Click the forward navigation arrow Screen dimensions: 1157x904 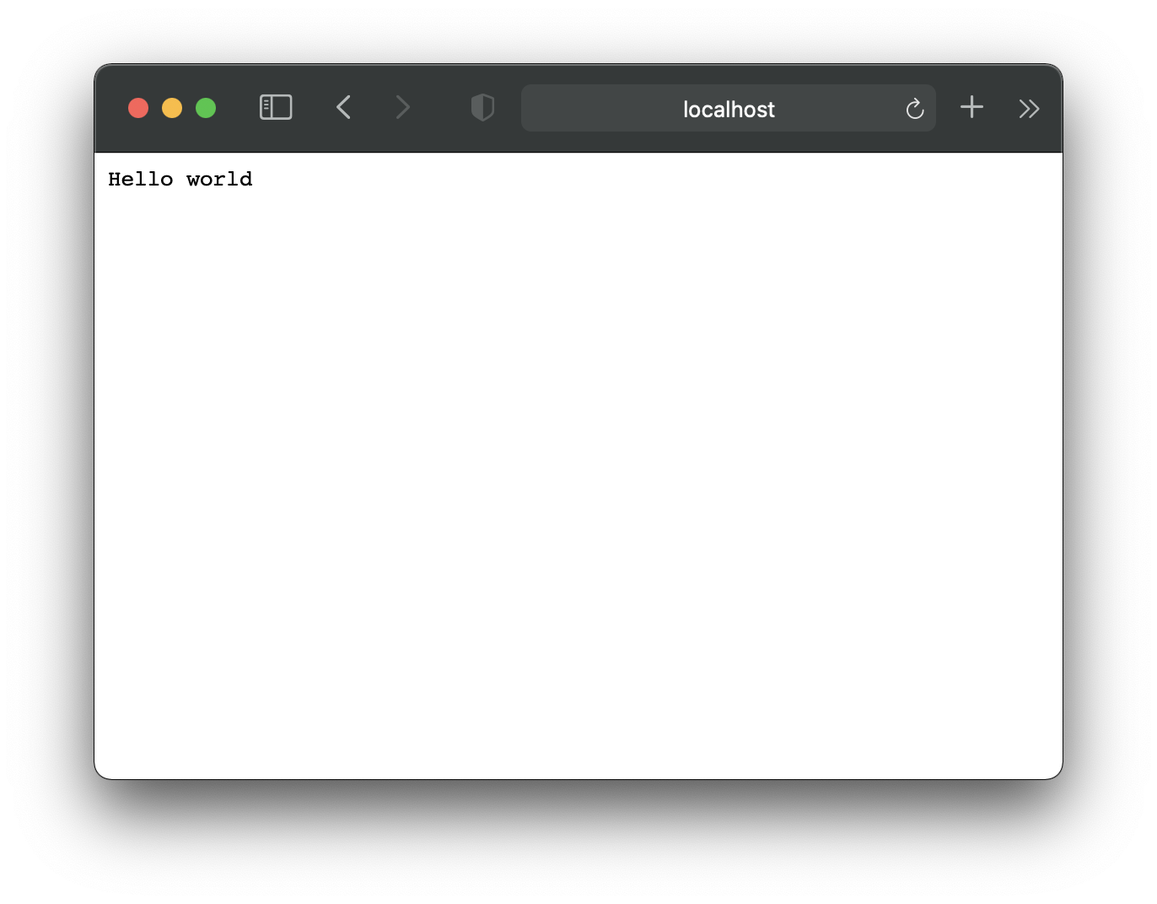[403, 108]
